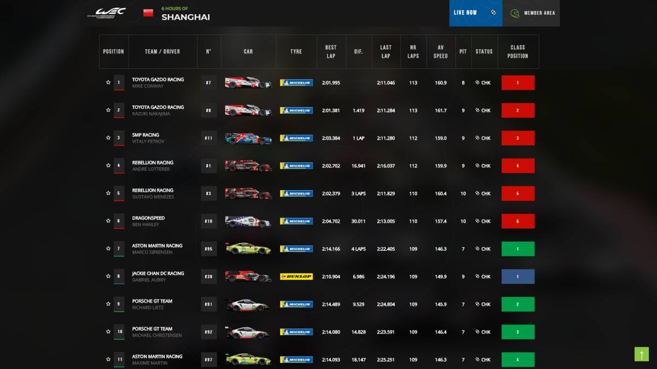Click position 3 badge for SMP Racing
Image resolution: width=657 pixels, height=369 pixels.
pyautogui.click(x=119, y=138)
